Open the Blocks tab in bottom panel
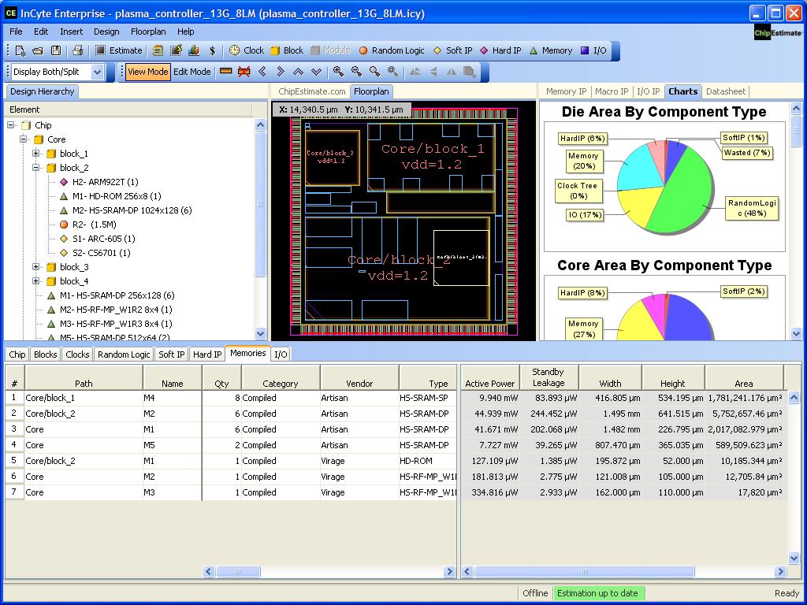Image resolution: width=807 pixels, height=605 pixels. 45,354
